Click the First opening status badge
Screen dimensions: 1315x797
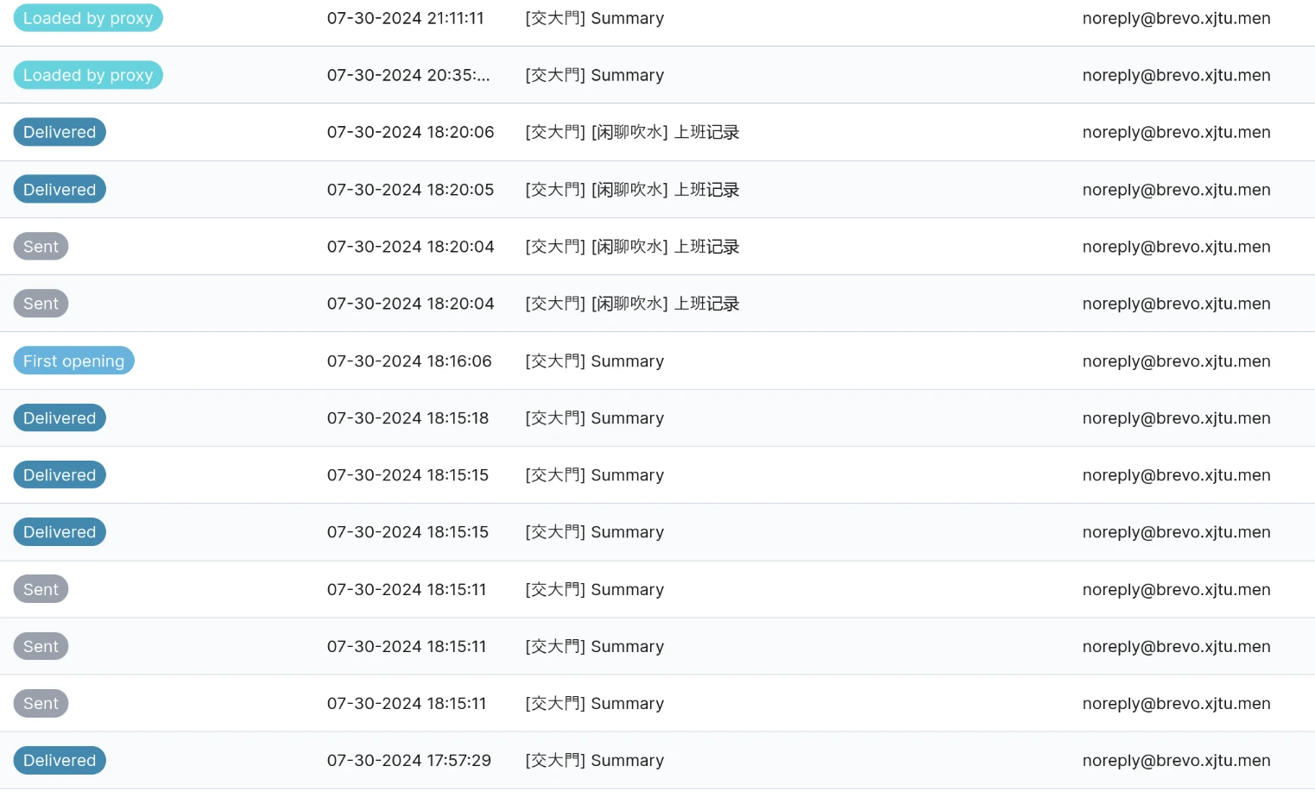(x=73, y=361)
